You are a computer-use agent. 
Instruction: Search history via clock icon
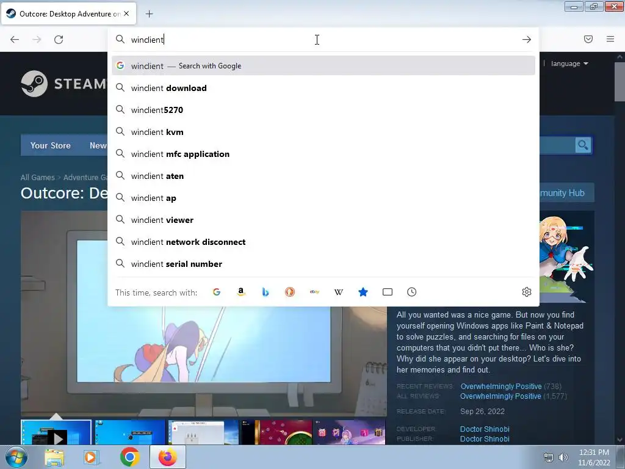(412, 292)
